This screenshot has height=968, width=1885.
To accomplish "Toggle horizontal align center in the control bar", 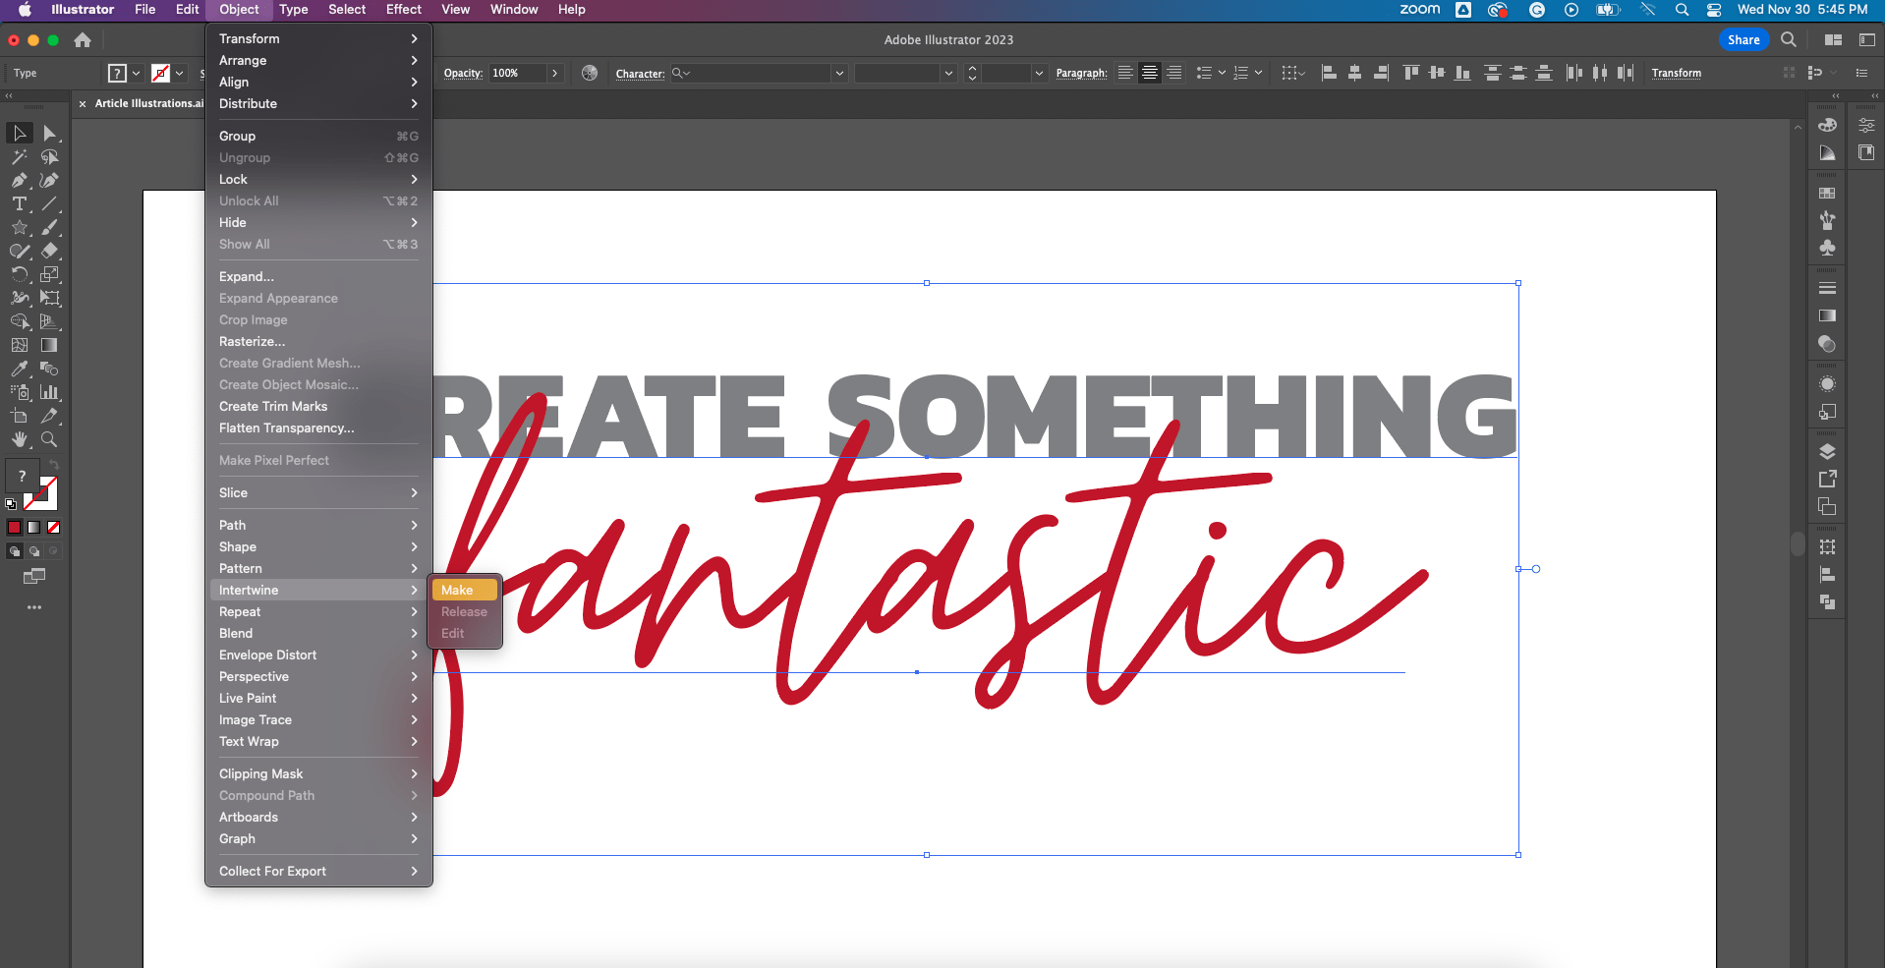I will point(1355,73).
